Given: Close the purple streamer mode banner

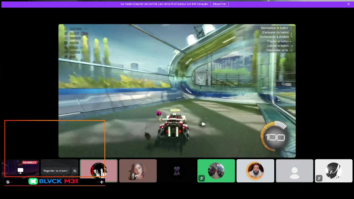Looking at the screenshot, I should (x=348, y=4).
